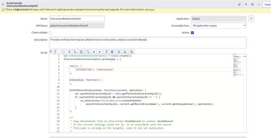The width and height of the screenshot is (271, 138).
Task: Click the Application Global field
Action: (219, 19)
